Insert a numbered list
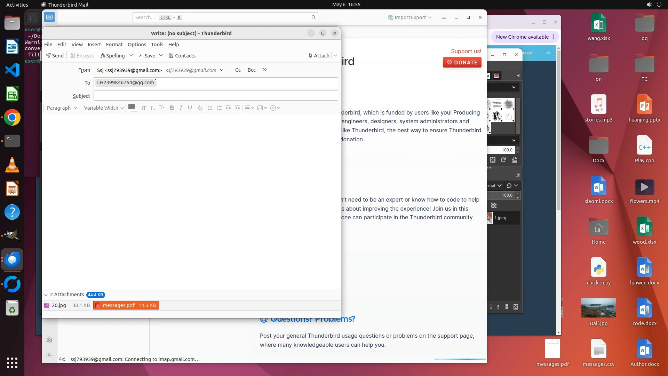 click(x=219, y=108)
